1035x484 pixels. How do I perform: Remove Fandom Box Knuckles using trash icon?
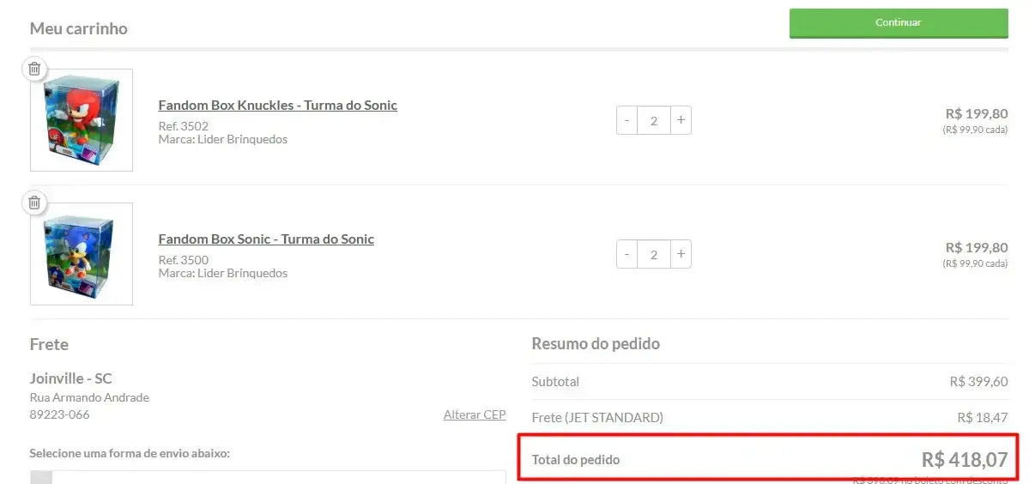tap(34, 69)
